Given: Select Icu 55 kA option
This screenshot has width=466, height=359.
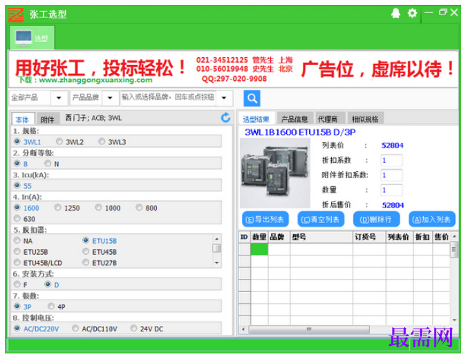Looking at the screenshot, I should pyautogui.click(x=17, y=186).
